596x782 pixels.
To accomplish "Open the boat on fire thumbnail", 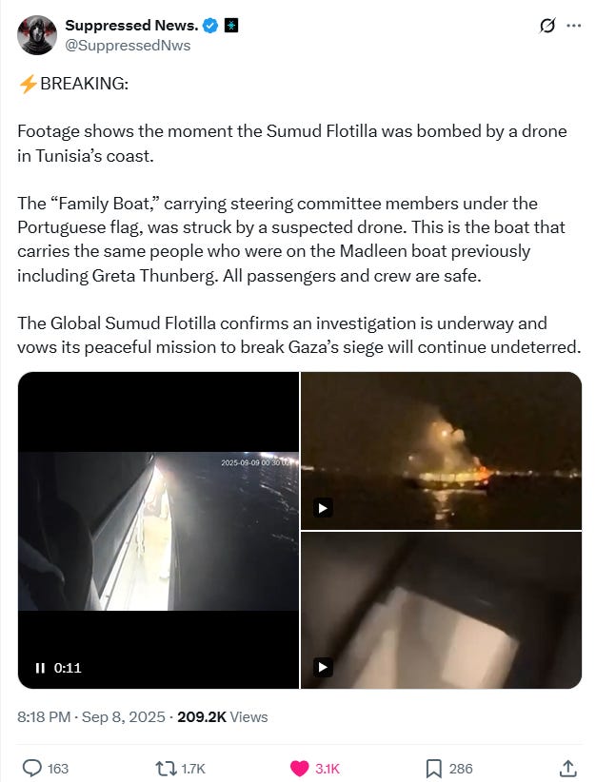I will pos(441,450).
